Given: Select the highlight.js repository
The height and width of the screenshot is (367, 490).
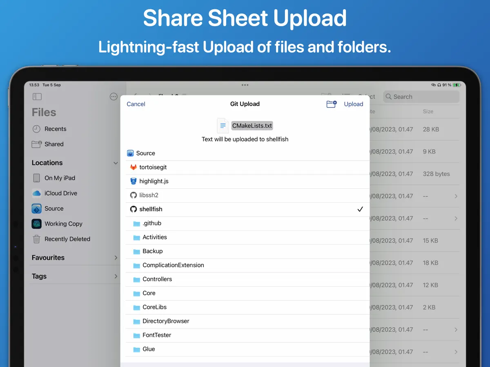Looking at the screenshot, I should click(245, 181).
